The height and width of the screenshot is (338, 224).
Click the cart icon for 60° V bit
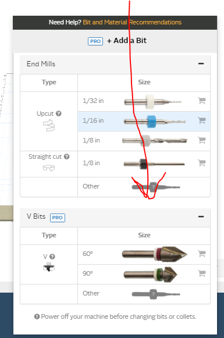pyautogui.click(x=201, y=254)
